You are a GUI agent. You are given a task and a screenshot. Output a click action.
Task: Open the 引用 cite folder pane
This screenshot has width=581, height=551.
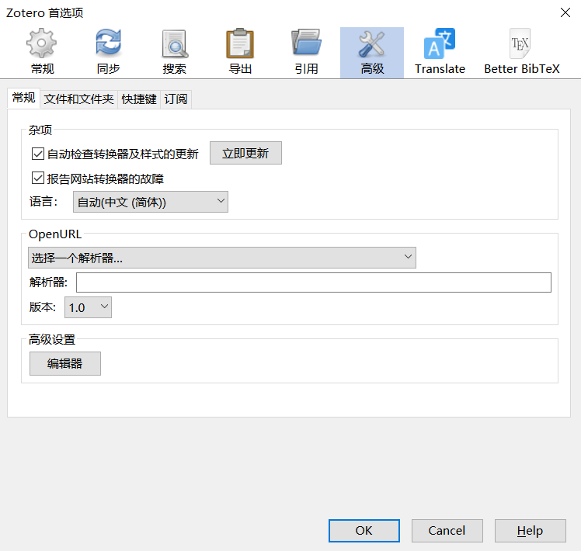click(x=306, y=52)
